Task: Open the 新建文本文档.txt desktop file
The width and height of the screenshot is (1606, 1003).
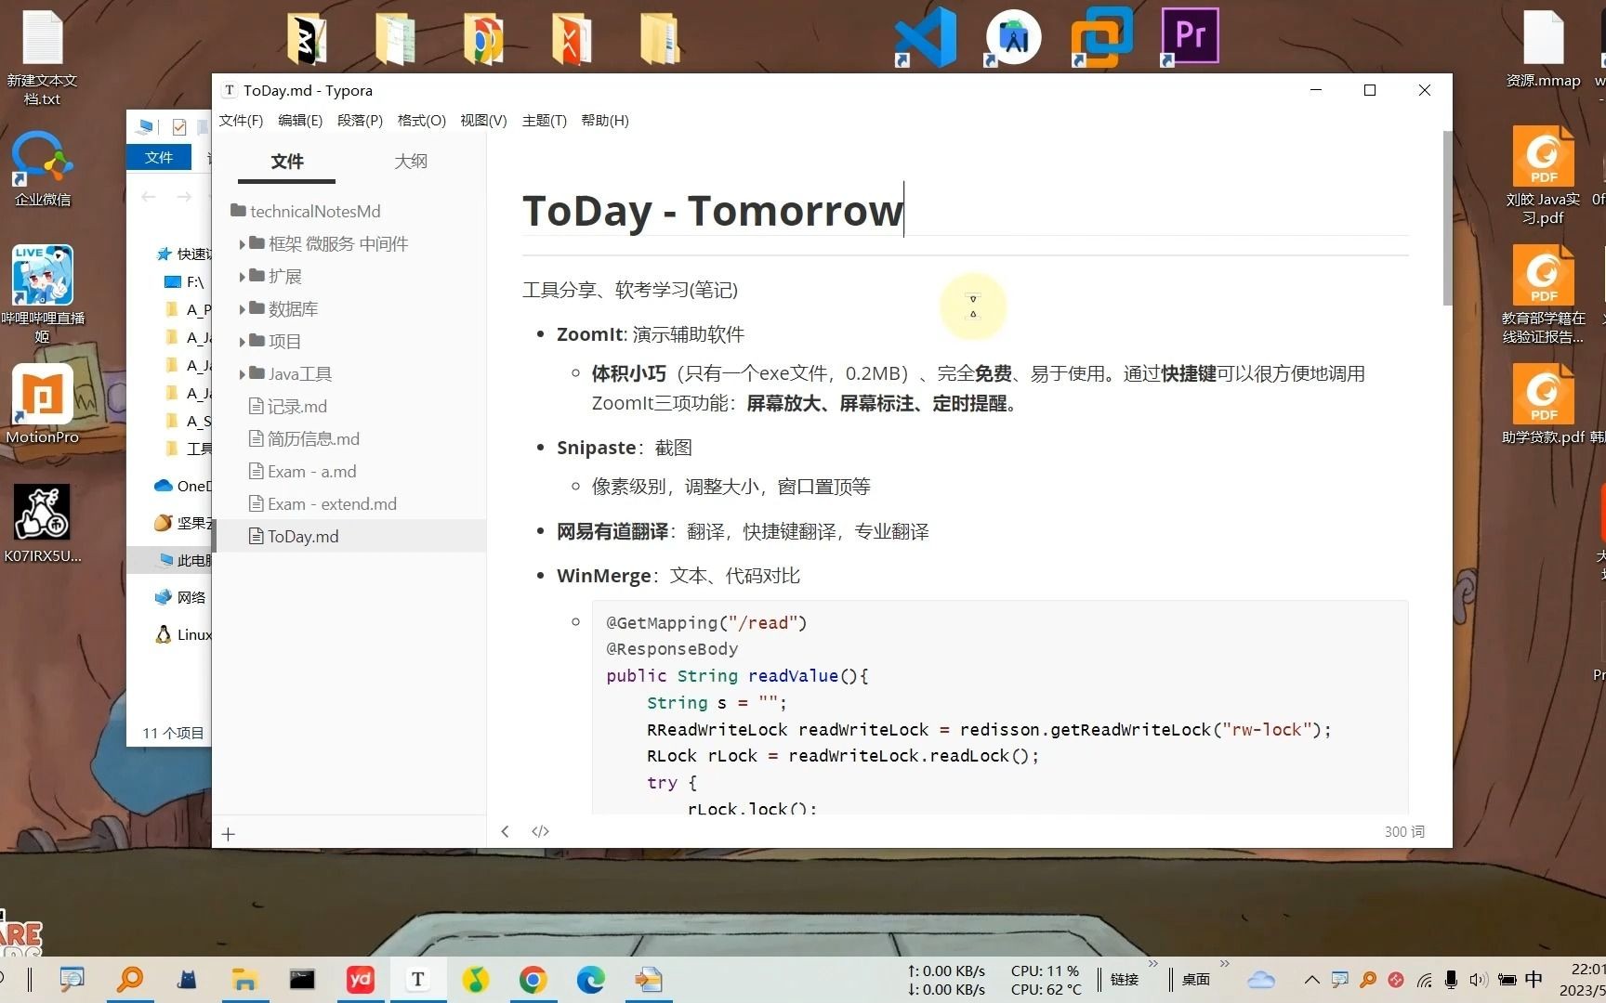Action: (x=42, y=58)
